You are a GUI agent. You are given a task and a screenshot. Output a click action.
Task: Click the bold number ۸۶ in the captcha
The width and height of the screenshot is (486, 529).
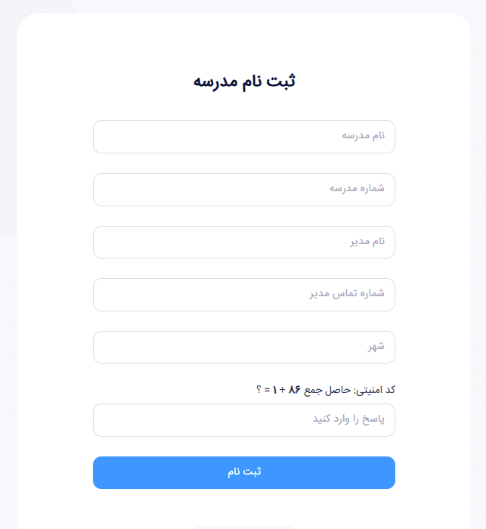[295, 390]
